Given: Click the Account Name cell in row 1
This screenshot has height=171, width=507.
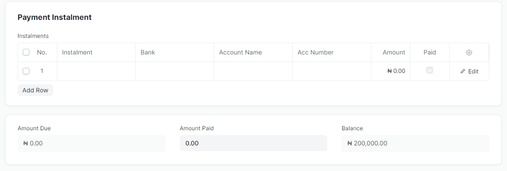Looking at the screenshot, I should [x=253, y=72].
